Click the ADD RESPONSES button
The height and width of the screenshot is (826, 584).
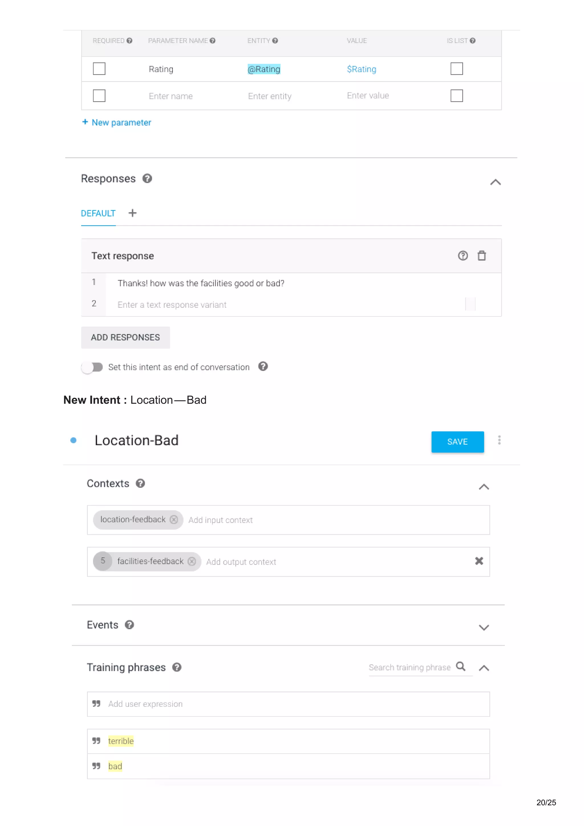click(x=125, y=337)
